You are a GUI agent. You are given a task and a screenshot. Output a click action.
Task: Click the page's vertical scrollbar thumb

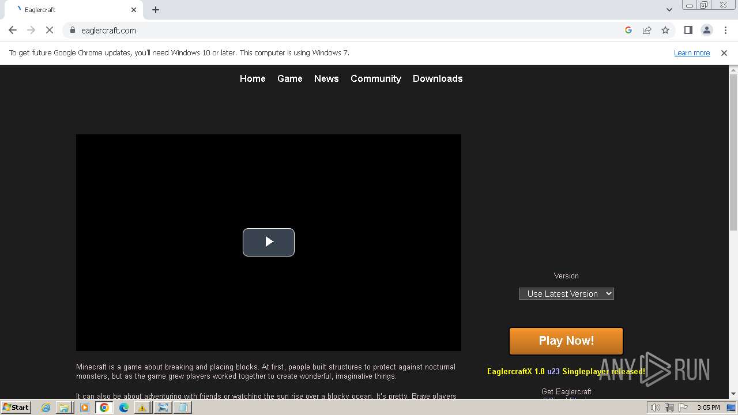[x=733, y=153]
